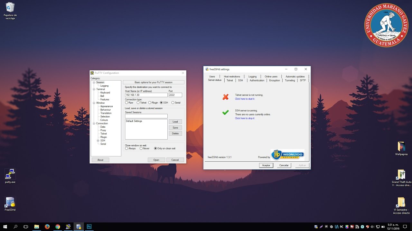Select Appearance in the PuTTY category tree
The width and height of the screenshot is (412, 231).
(x=106, y=106)
